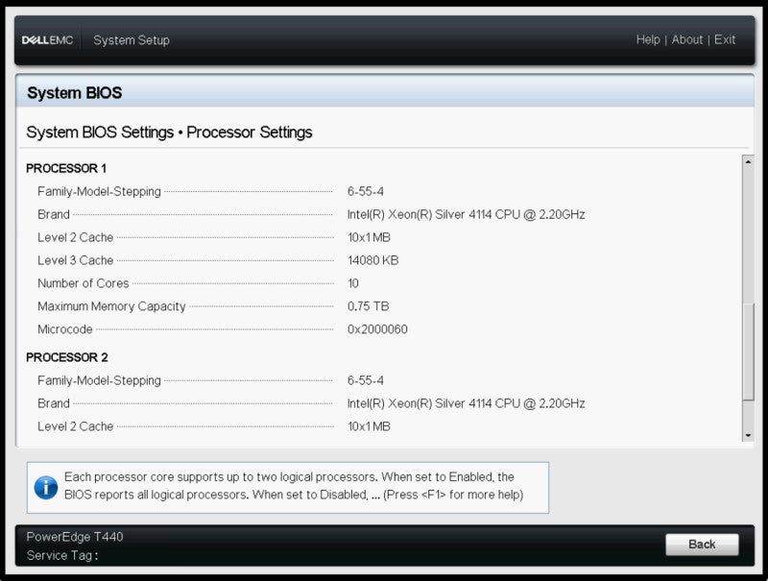Click the Level 3 Cache label
Image resolution: width=768 pixels, height=581 pixels.
pyautogui.click(x=76, y=260)
